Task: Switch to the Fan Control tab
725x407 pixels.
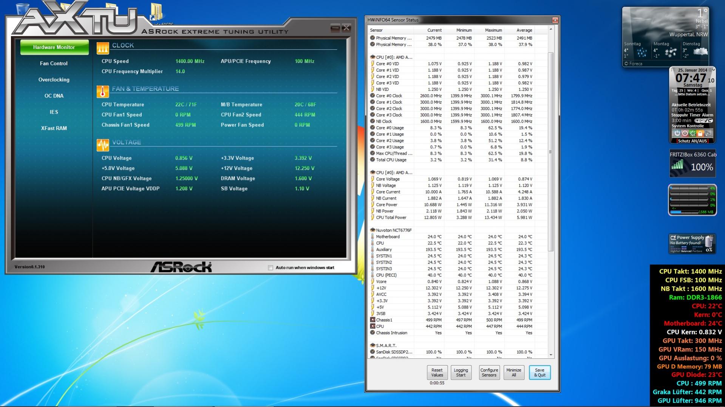Action: (54, 63)
